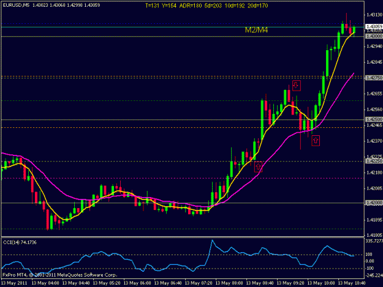Click the 1.42845 price axis label
The image size is (383, 287).
pyautogui.click(x=374, y=62)
